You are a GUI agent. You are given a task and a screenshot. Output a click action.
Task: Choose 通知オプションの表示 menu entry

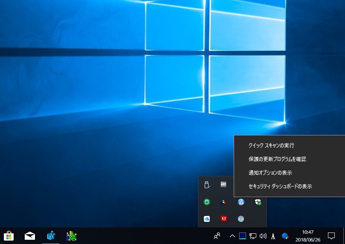pyautogui.click(x=270, y=173)
